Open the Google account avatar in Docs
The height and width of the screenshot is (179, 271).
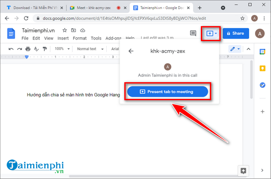[x=259, y=33]
